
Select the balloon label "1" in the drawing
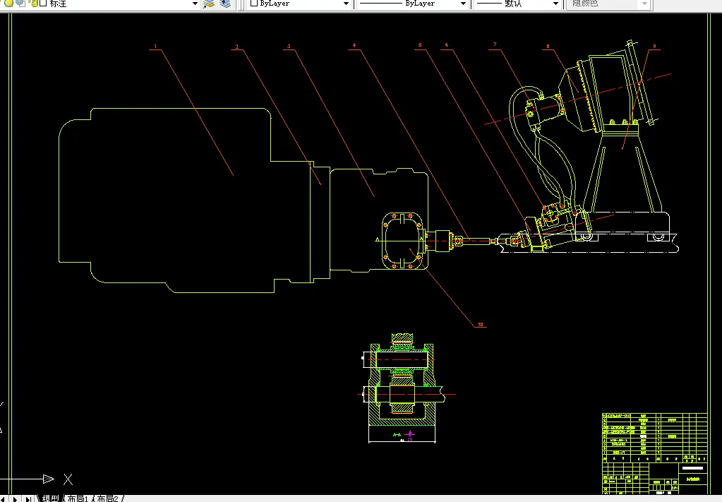tap(156, 47)
